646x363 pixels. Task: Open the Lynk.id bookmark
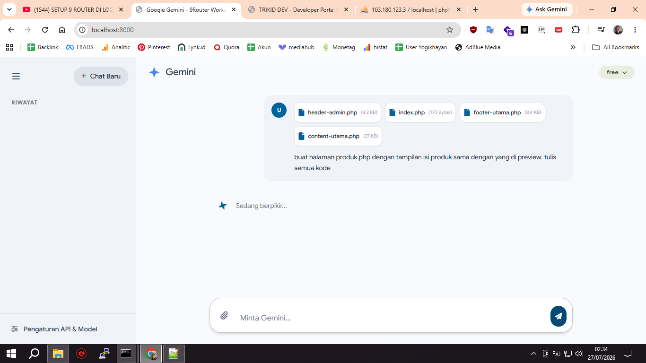coord(192,47)
